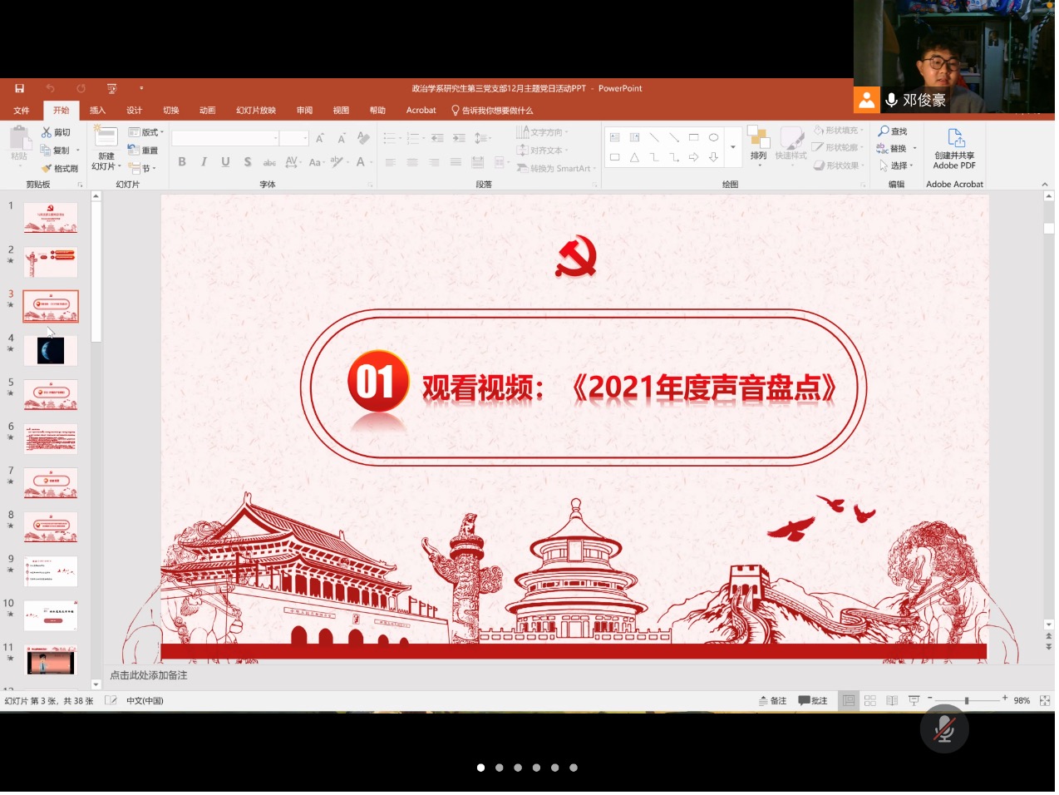Fit slide to current window icon
The width and height of the screenshot is (1059, 795).
(x=1045, y=701)
